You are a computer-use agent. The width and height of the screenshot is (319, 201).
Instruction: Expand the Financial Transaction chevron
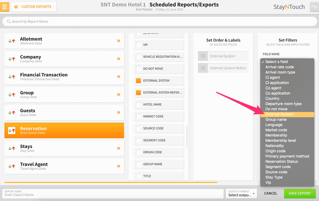(119, 77)
